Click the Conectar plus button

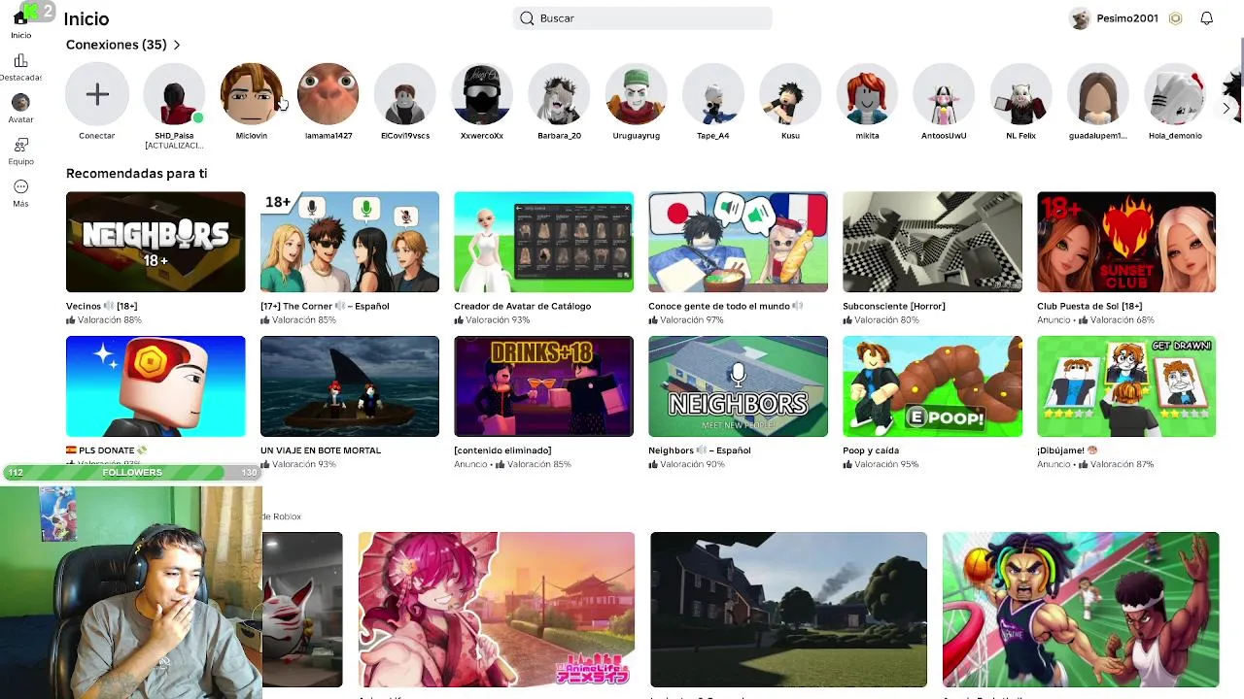coord(97,94)
